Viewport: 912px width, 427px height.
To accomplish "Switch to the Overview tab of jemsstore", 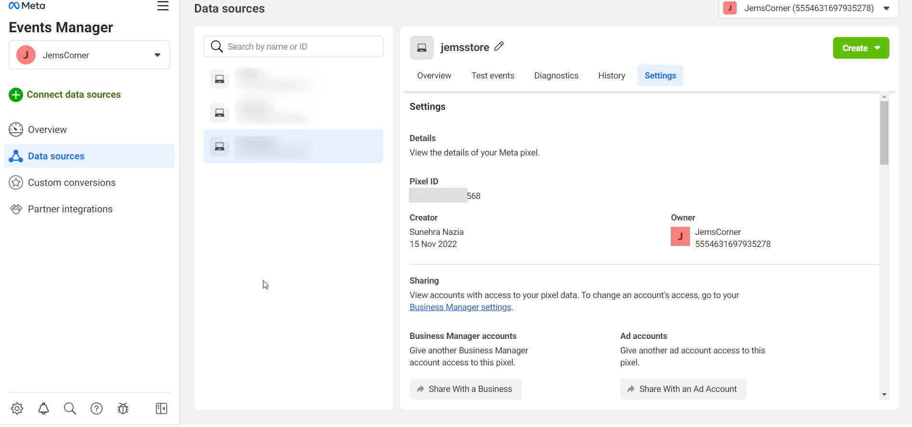I will [x=434, y=76].
